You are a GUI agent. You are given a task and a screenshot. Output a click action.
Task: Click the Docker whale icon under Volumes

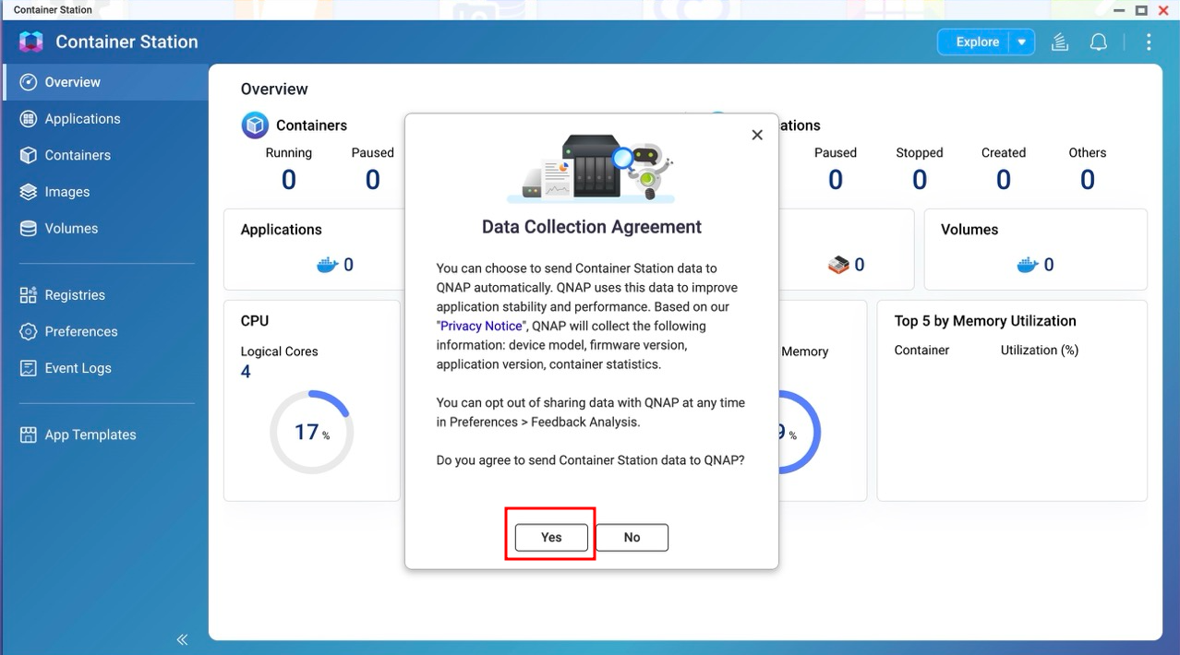(1028, 265)
